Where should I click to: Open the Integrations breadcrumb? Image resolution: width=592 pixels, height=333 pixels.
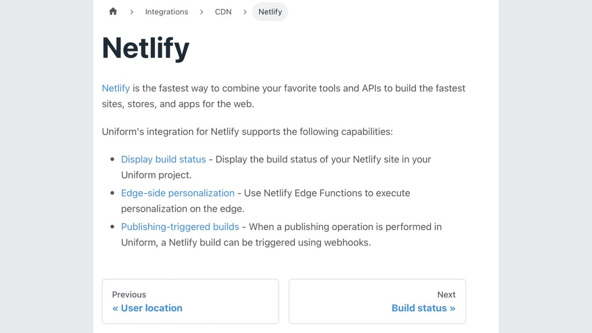click(167, 12)
